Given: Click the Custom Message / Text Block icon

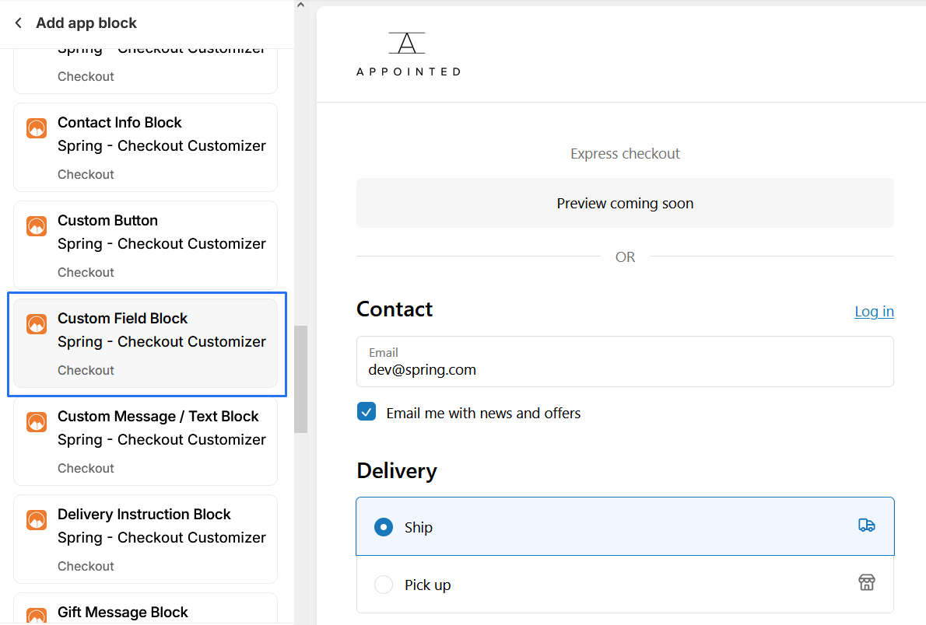Looking at the screenshot, I should pos(36,421).
